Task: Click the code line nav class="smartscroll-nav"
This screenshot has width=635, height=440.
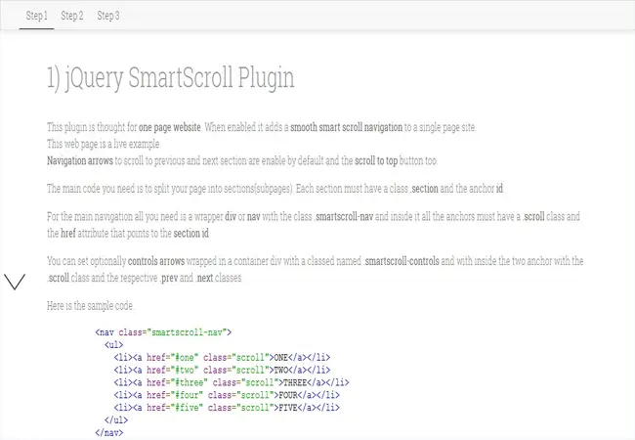Action: [x=163, y=332]
